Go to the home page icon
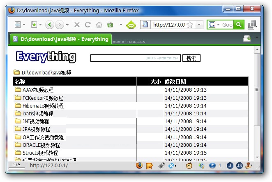This screenshot has height=182, width=272. (99, 25)
